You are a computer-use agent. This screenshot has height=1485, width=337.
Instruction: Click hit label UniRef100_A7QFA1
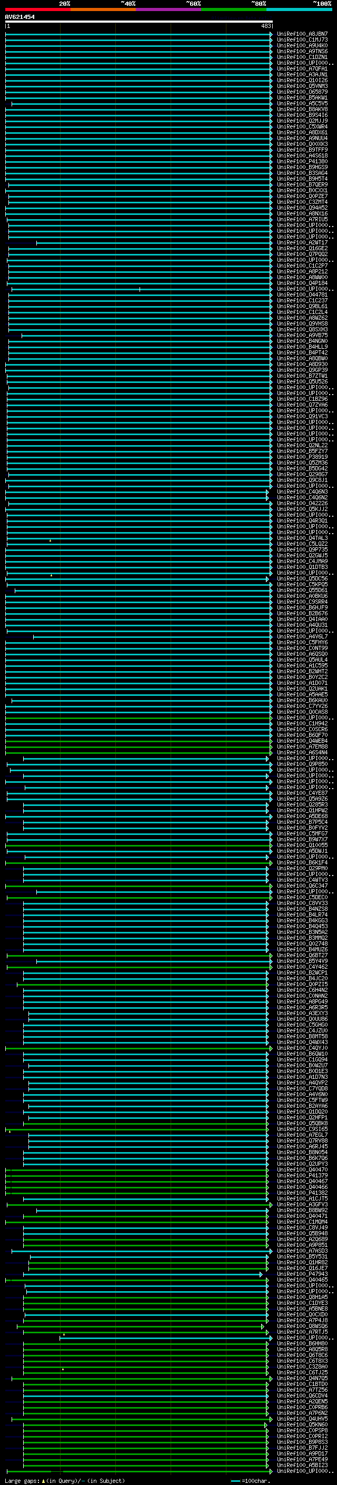[302, 68]
